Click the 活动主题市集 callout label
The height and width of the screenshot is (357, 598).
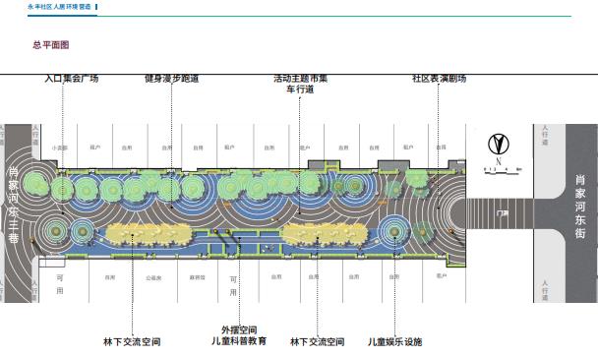[x=301, y=79]
